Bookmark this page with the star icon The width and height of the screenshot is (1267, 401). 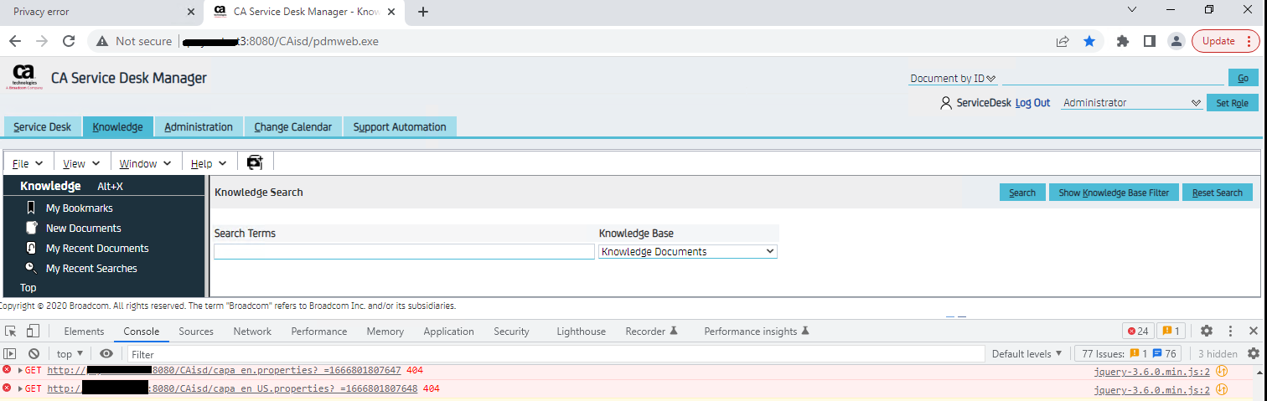[x=1089, y=41]
